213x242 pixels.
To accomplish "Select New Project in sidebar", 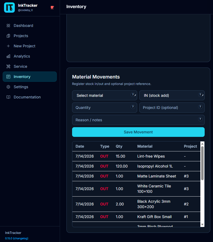I will [x=30, y=46].
